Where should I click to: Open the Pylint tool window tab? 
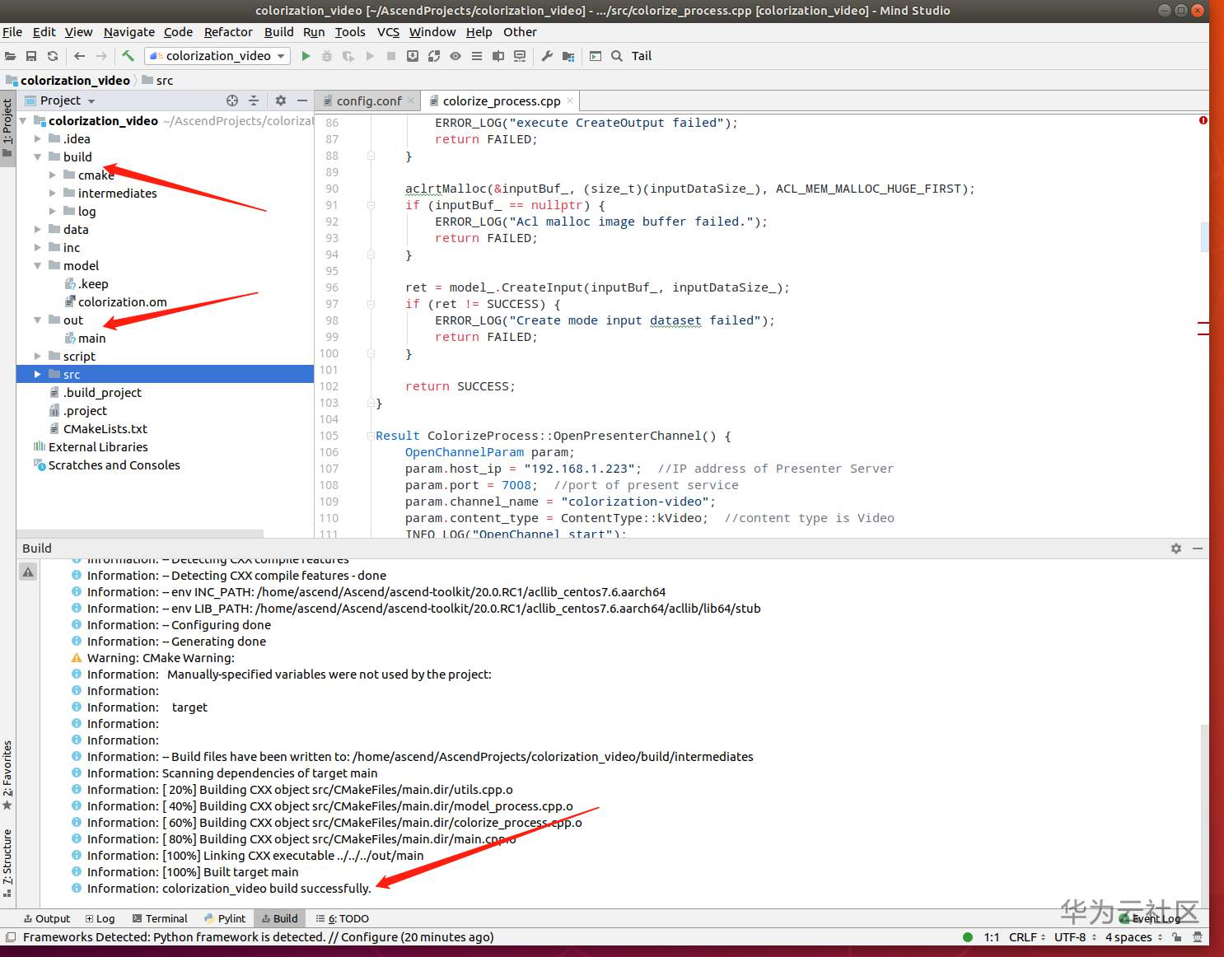224,919
